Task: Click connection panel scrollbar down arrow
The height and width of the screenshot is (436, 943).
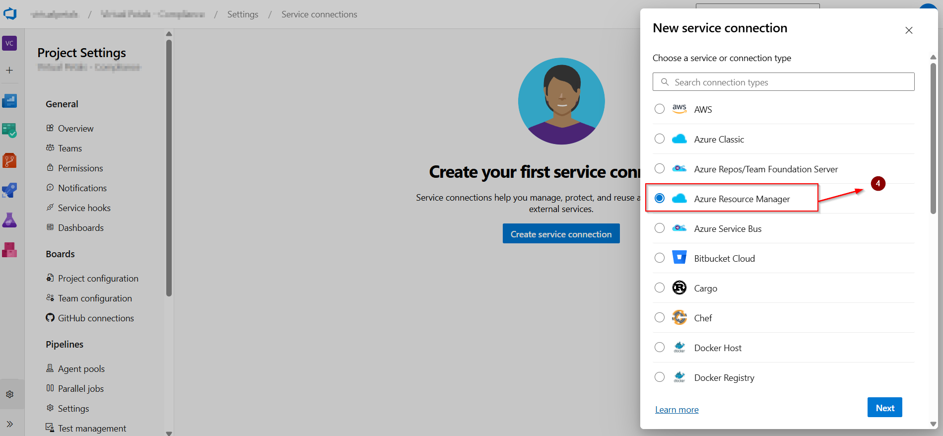Action: tap(933, 424)
